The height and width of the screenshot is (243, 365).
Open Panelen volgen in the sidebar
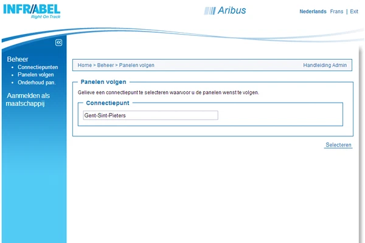[36, 75]
